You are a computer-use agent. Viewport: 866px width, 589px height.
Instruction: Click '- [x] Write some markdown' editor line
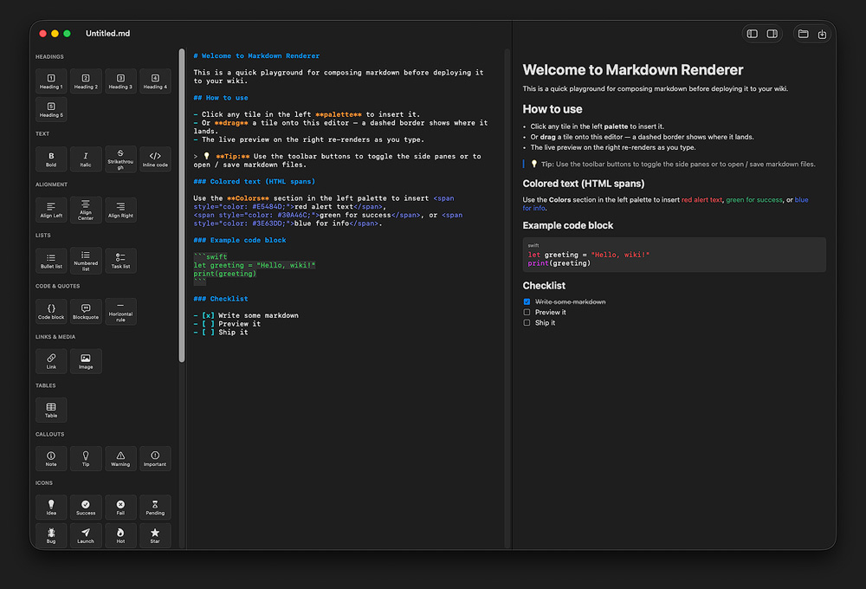[x=246, y=315]
